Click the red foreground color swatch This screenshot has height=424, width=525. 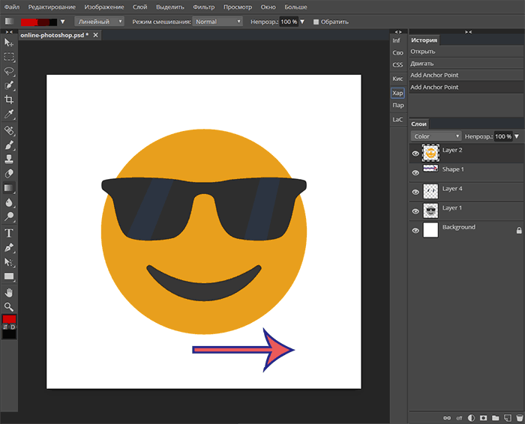coord(9,319)
